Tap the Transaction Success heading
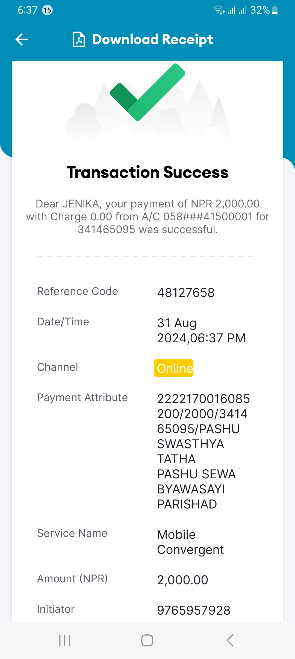This screenshot has width=295, height=659. click(147, 172)
